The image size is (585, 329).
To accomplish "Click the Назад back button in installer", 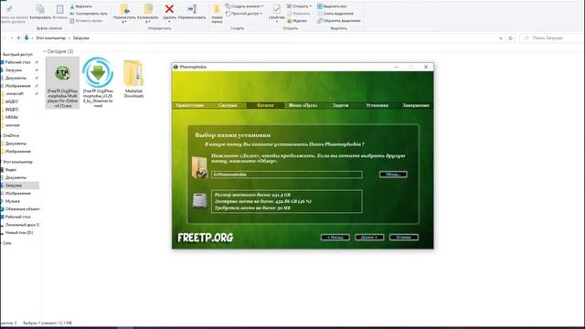I will click(x=335, y=238).
